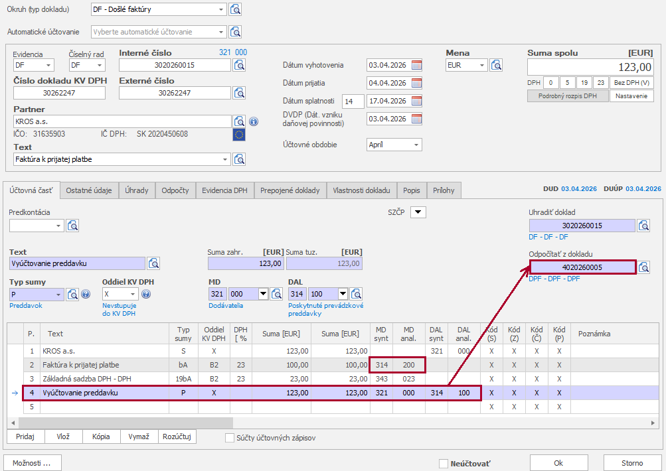Viewport: 666px width, 471px height.
Task: Switch to the Evidencia DPH tab
Action: click(x=224, y=190)
